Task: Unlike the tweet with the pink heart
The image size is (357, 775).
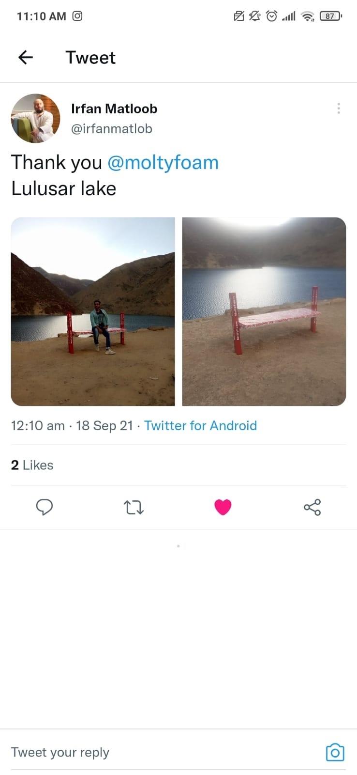Action: 223,507
